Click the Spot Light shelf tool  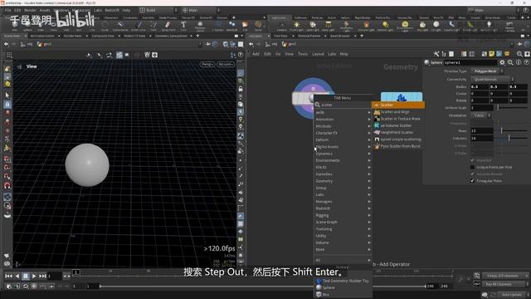[x=313, y=26]
